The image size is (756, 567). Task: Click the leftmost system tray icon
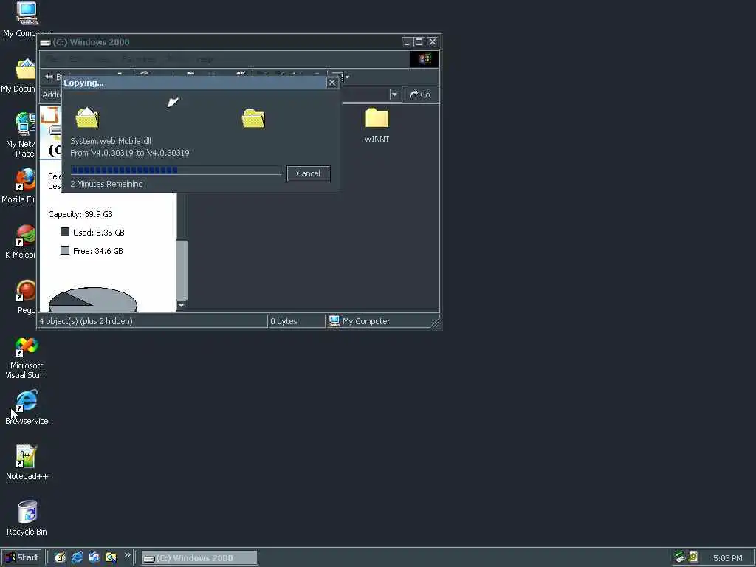pyautogui.click(x=680, y=557)
